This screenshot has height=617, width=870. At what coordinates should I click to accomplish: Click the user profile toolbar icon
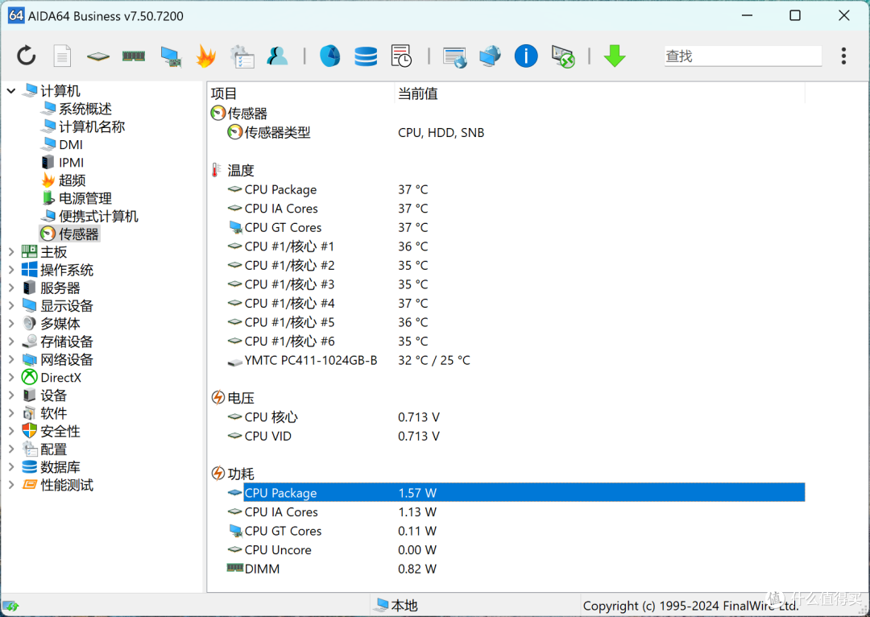pos(277,56)
